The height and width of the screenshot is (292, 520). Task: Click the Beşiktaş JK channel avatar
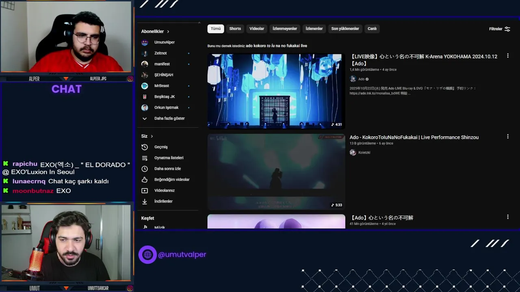coord(145,97)
